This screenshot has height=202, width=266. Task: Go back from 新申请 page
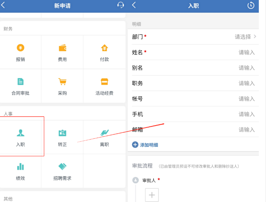coord(4,5)
